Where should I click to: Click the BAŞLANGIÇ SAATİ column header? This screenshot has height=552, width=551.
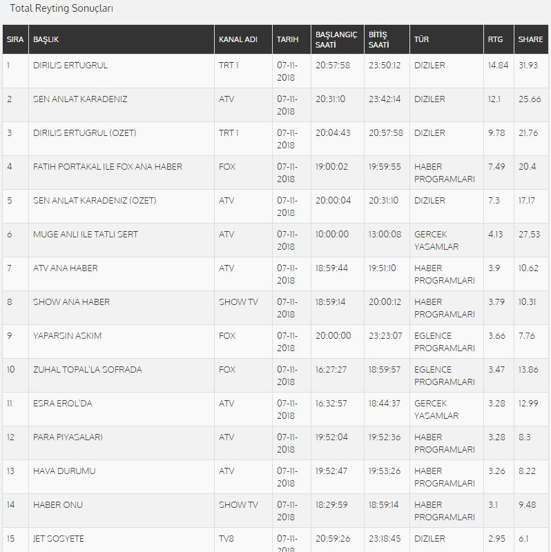click(338, 39)
